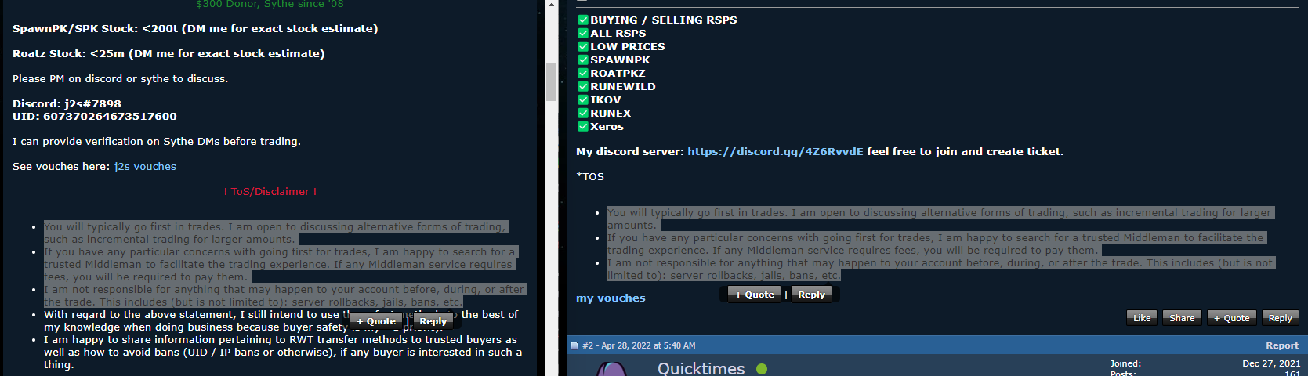
Task: Click the Joined: label in the Quicktimes post
Action: click(x=1125, y=363)
